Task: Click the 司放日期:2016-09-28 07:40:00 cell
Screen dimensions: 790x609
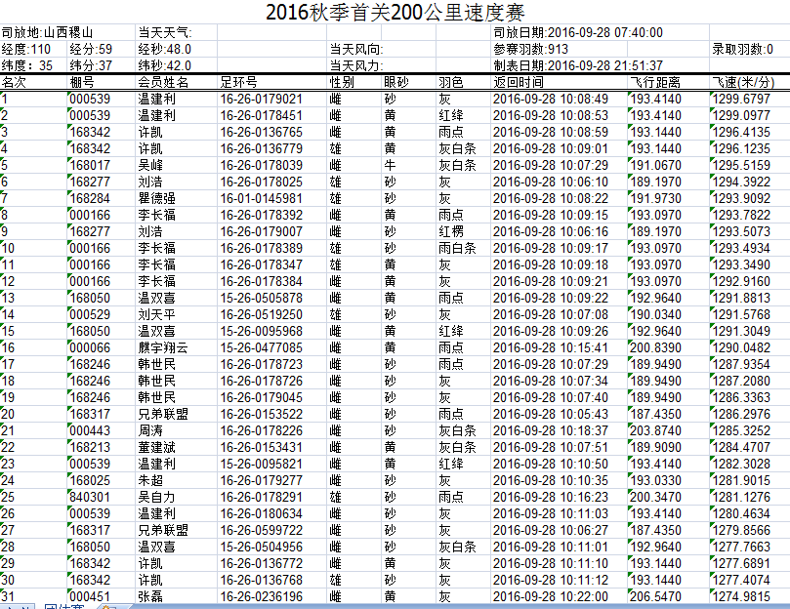Action: click(x=578, y=33)
